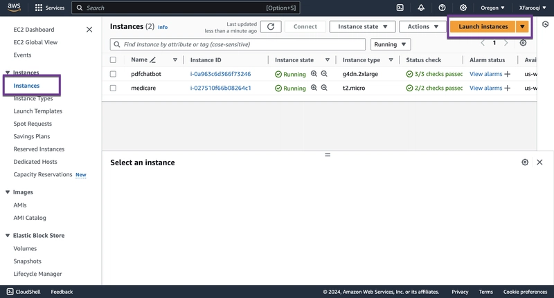Screen dimensions: 554x298
Task: Open the details panel settings gear
Action: click(525, 162)
